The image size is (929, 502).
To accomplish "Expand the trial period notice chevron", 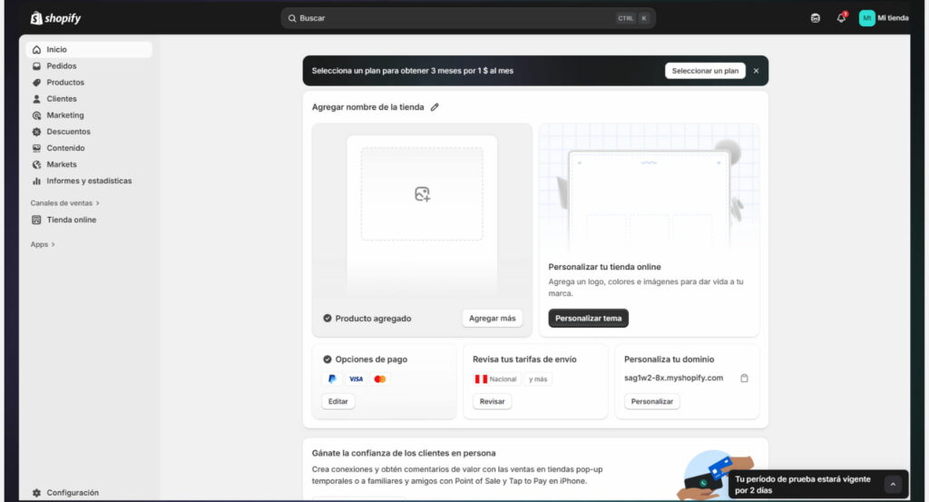I will (892, 485).
